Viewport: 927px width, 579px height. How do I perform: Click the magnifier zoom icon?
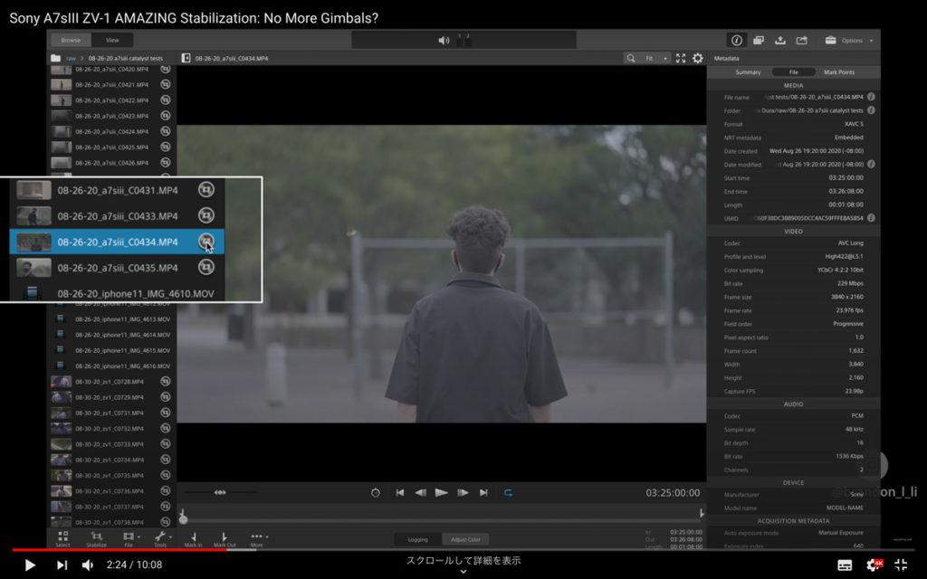630,58
